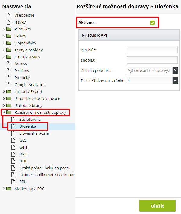Click the Všeobecné page icon
181x214 pixels.
8,15
